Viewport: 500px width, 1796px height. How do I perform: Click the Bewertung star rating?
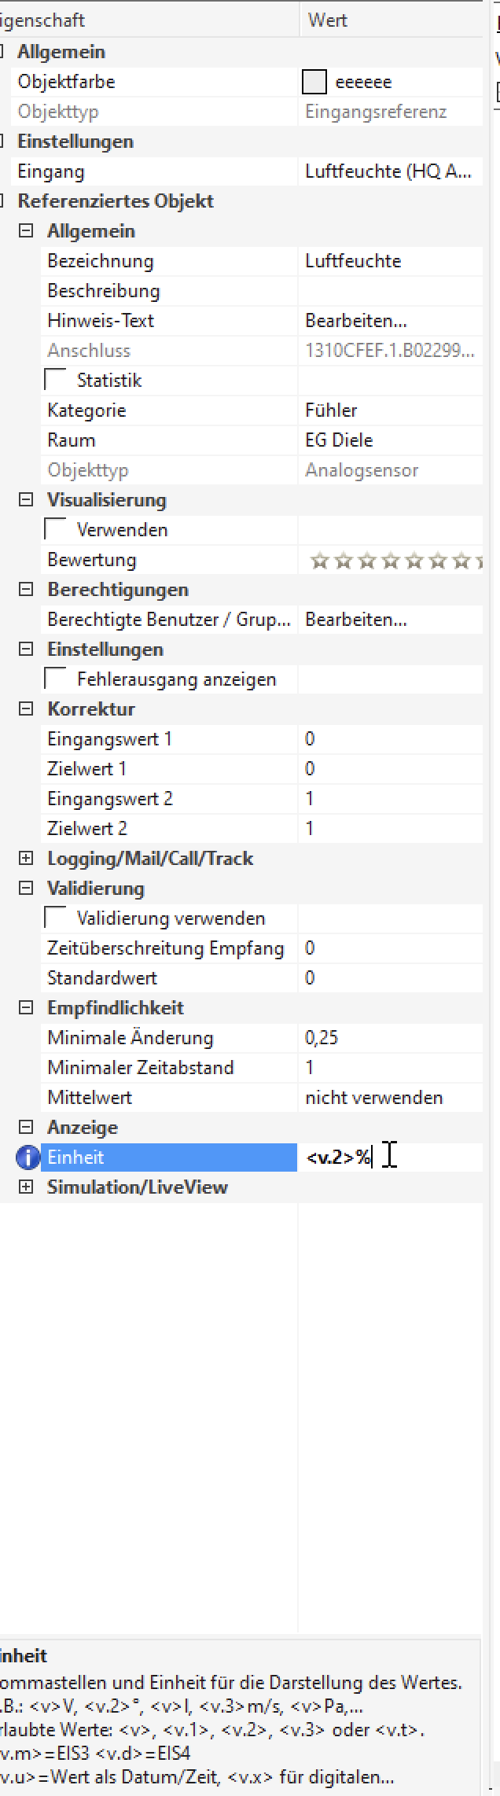coord(396,561)
